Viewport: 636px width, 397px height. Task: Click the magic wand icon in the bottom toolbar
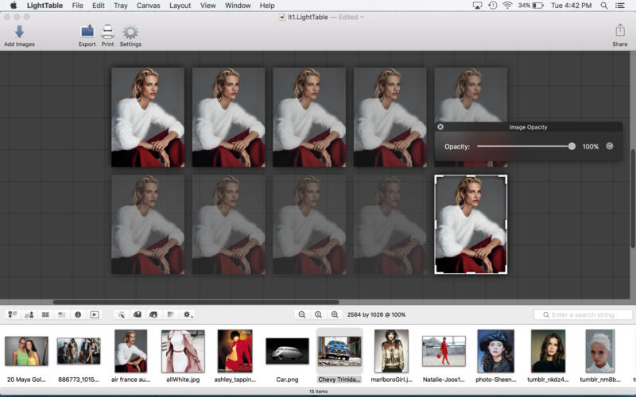120,314
